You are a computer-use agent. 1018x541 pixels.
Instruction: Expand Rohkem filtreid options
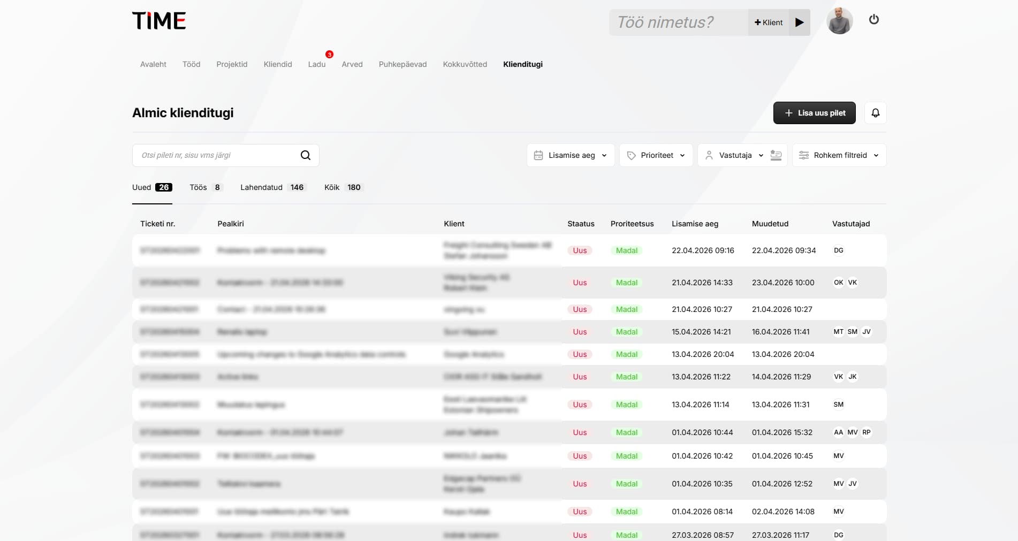tap(839, 155)
